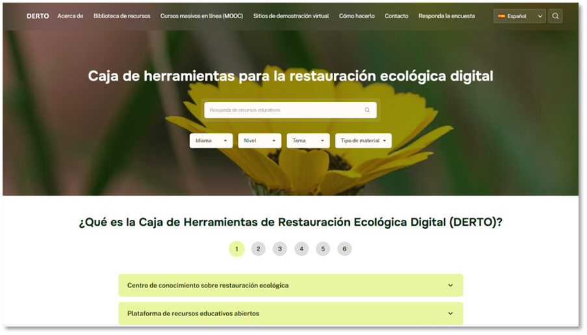Go to Biblioteca de recursos
587x335 pixels.
[122, 16]
